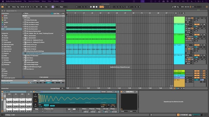The height and width of the screenshot is (117, 209).
Task: Select the Max for Live category
Action: tap(7, 51)
